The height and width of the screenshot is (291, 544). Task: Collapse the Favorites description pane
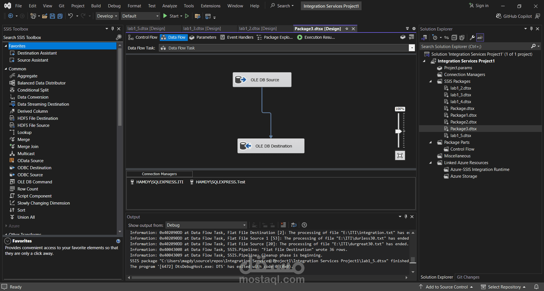[8, 241]
